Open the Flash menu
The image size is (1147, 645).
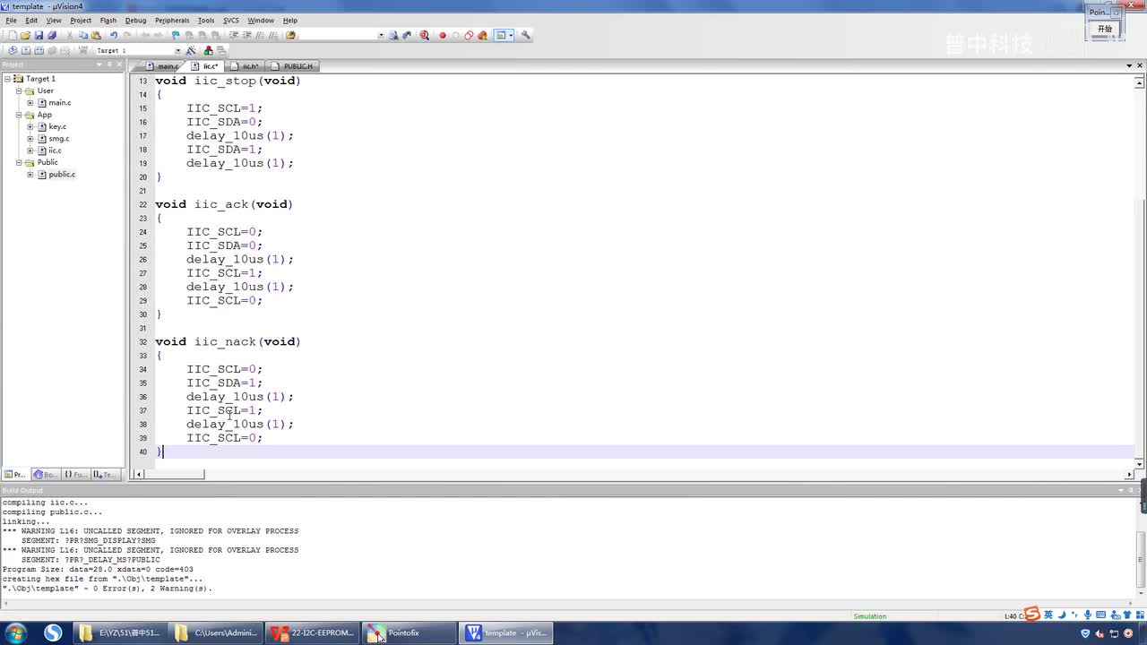[x=108, y=20]
